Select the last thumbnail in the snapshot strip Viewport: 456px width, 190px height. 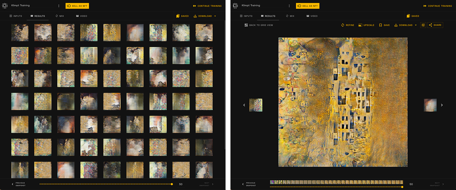click(401, 182)
